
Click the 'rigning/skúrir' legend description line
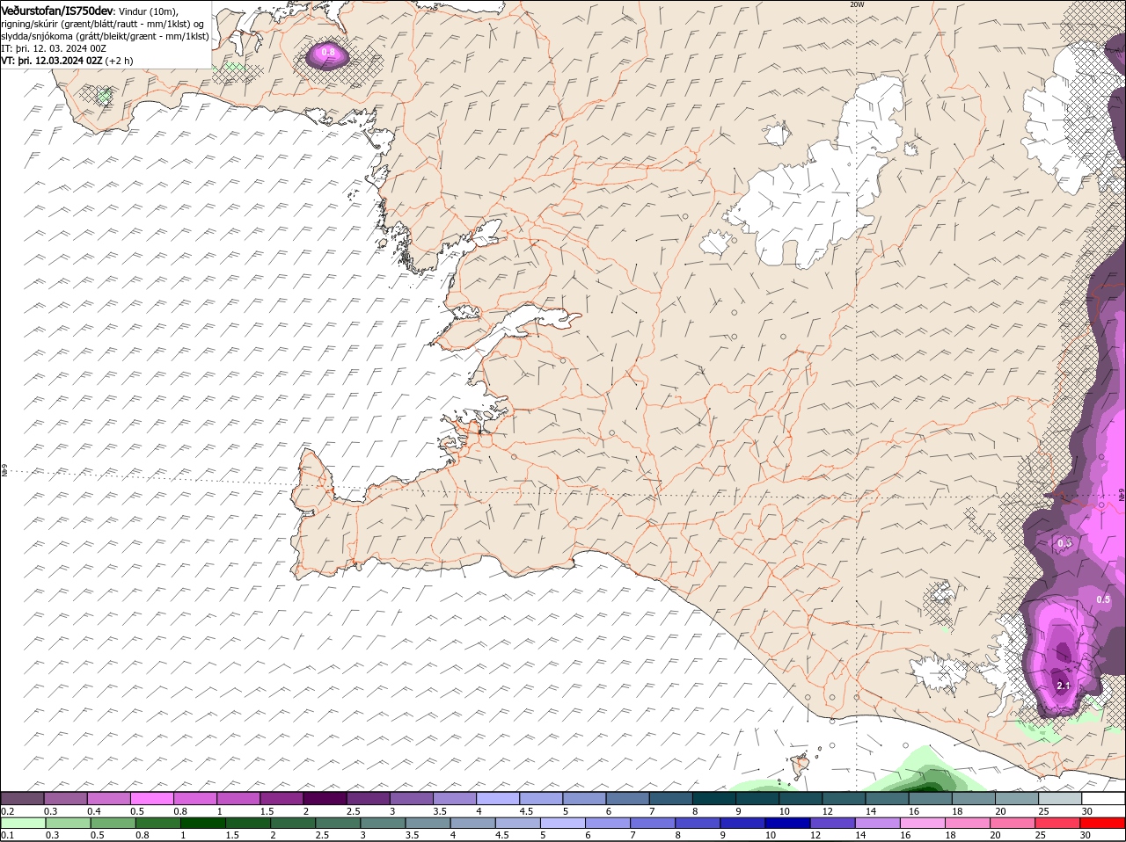(x=102, y=23)
